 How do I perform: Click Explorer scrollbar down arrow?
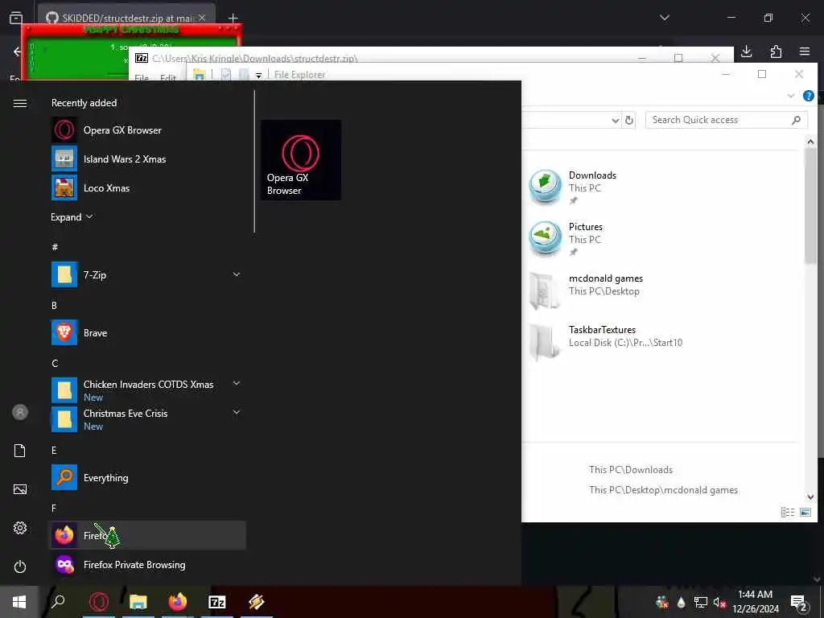click(810, 496)
